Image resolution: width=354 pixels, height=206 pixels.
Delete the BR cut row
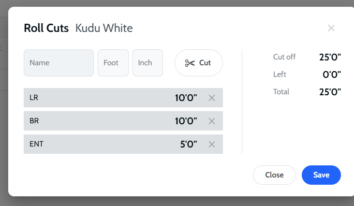(x=211, y=121)
